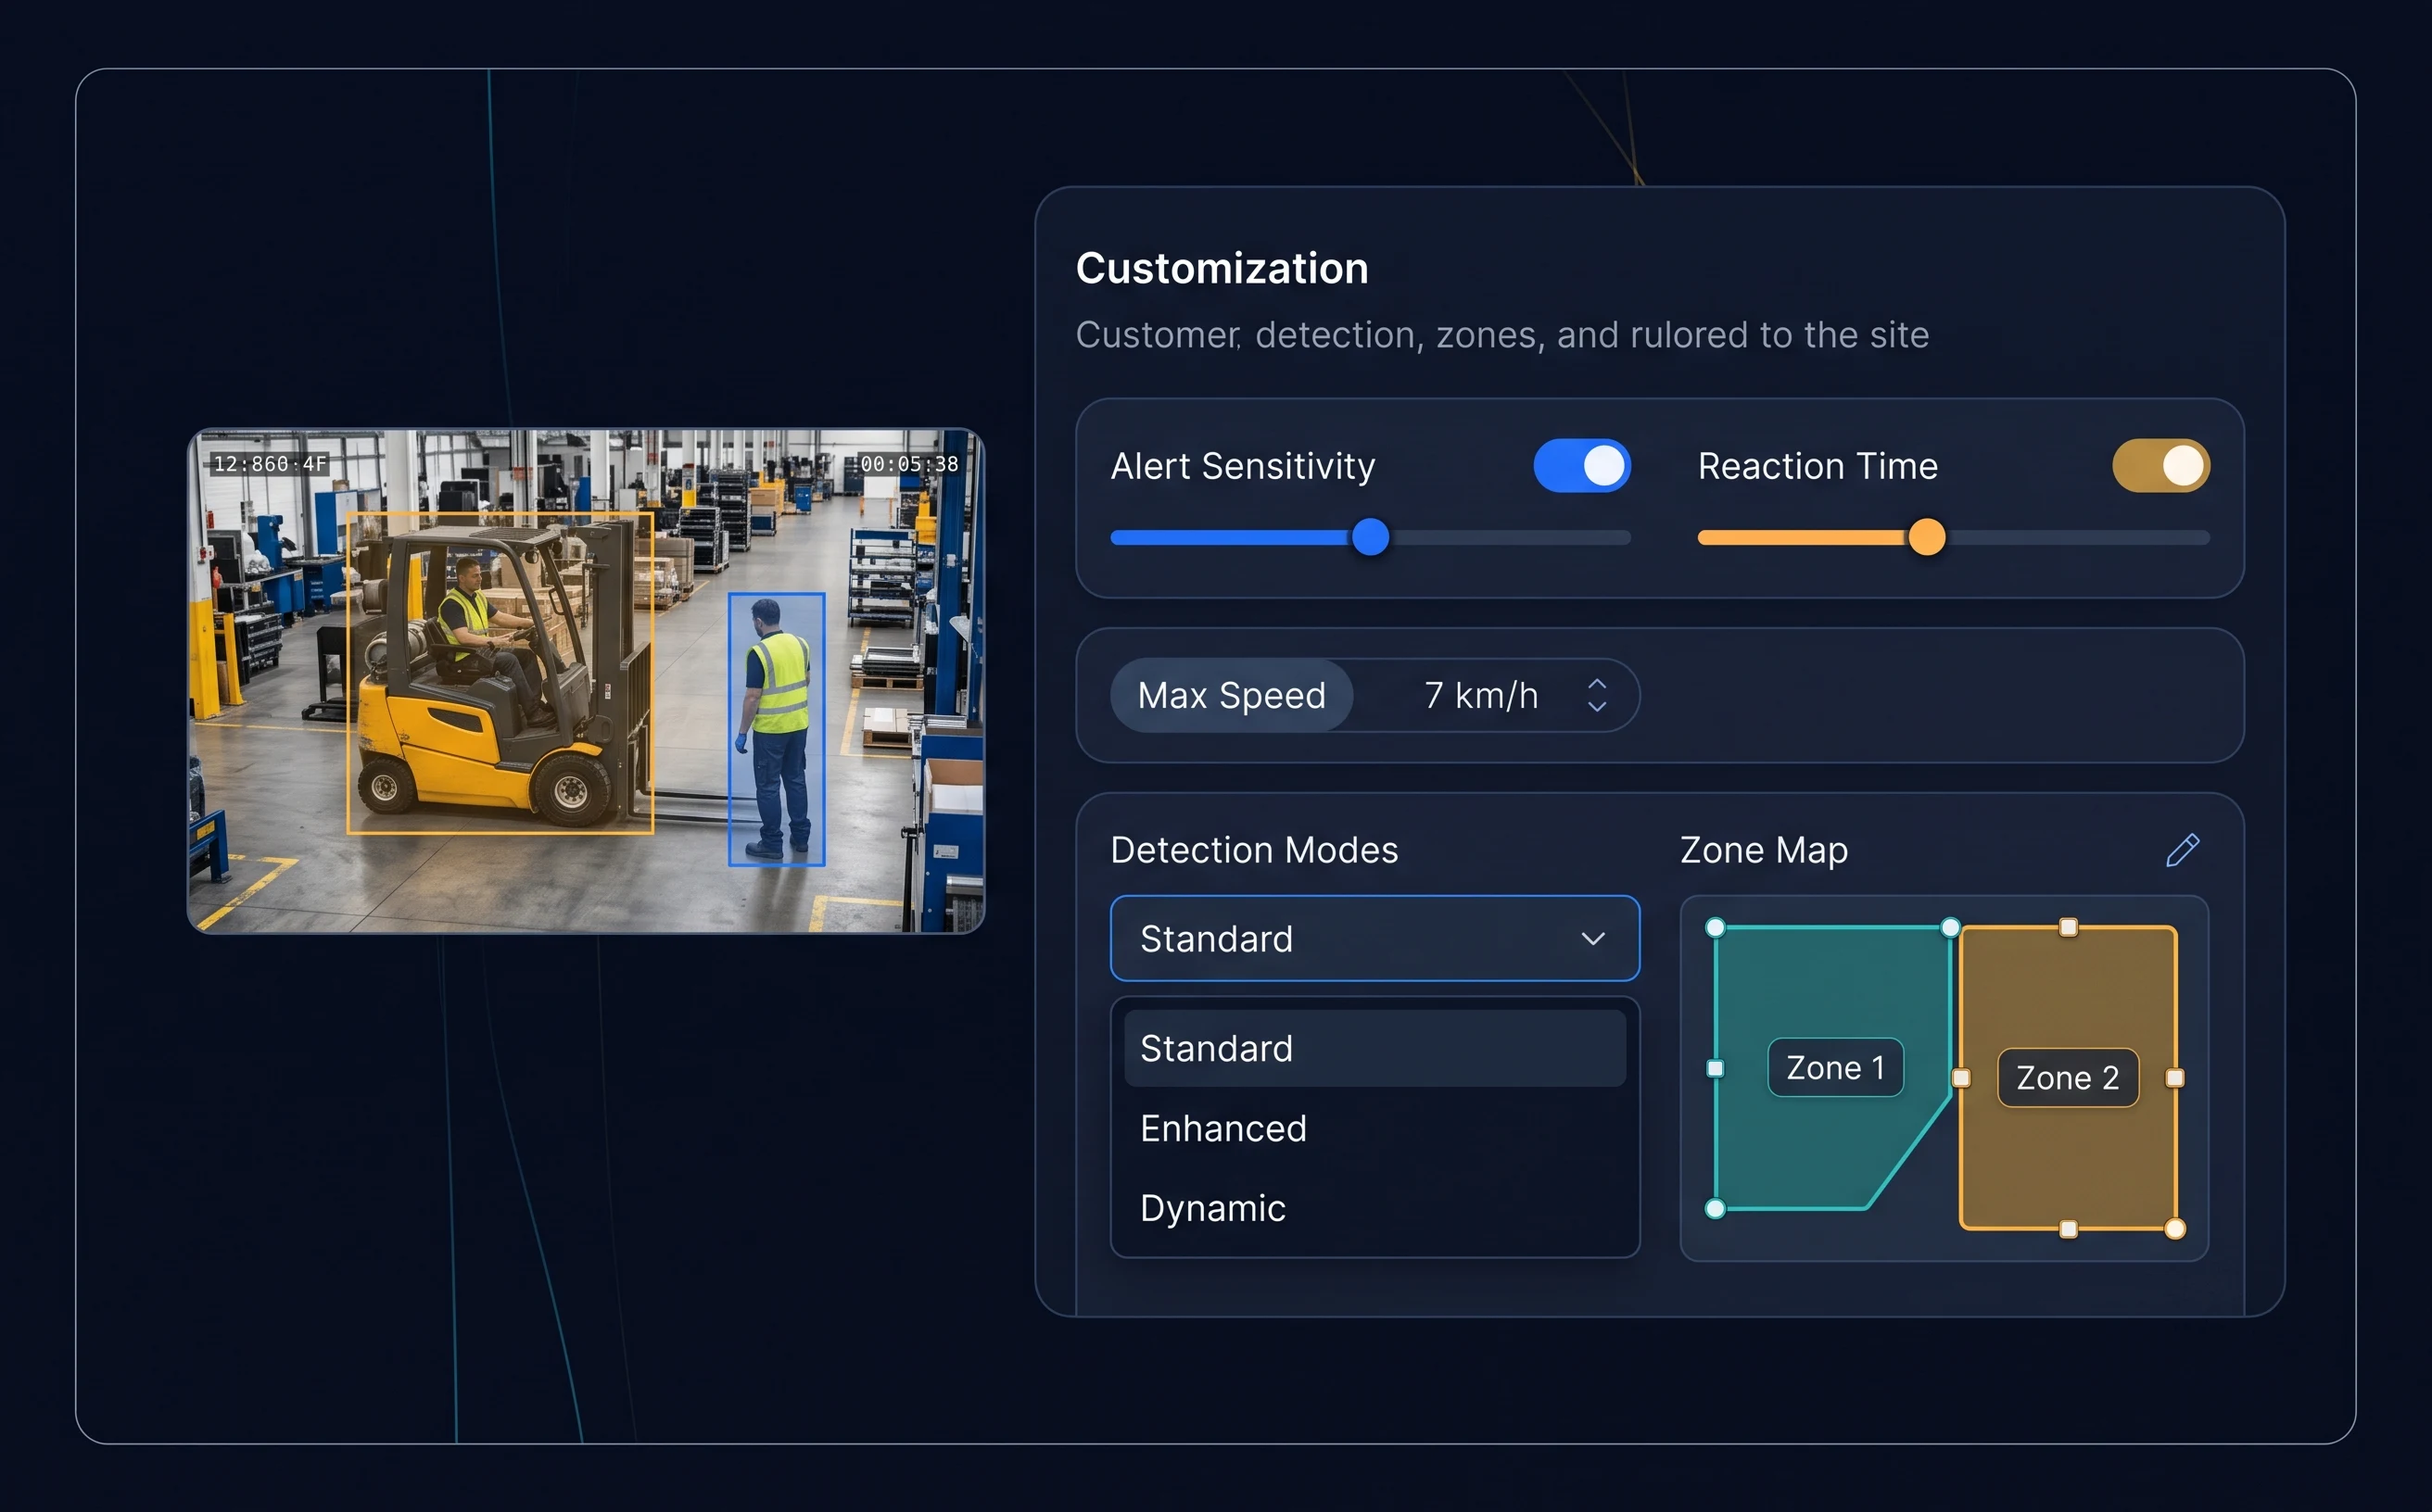Click Zone 2 right-edge midpoint handle
The image size is (2432, 1512).
pyautogui.click(x=2175, y=1077)
